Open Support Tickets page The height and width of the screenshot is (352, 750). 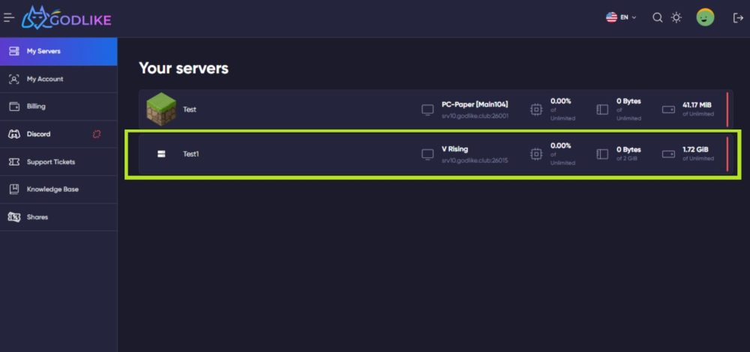(x=58, y=162)
